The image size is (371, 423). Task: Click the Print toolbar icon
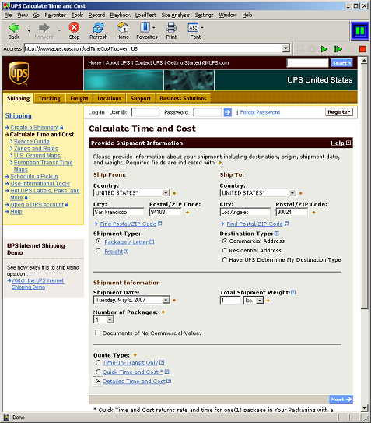click(x=171, y=27)
